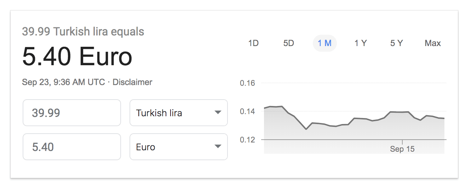Switch chart to 5 Y range
Screen dimensions: 460x185
tap(396, 43)
